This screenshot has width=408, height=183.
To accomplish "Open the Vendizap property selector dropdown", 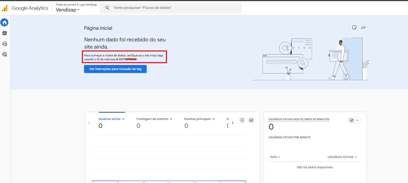I will [x=68, y=10].
